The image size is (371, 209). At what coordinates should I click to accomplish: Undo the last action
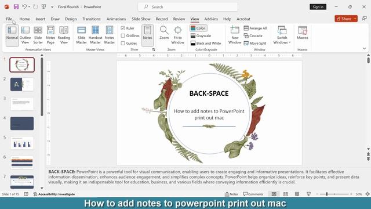coord(24,7)
